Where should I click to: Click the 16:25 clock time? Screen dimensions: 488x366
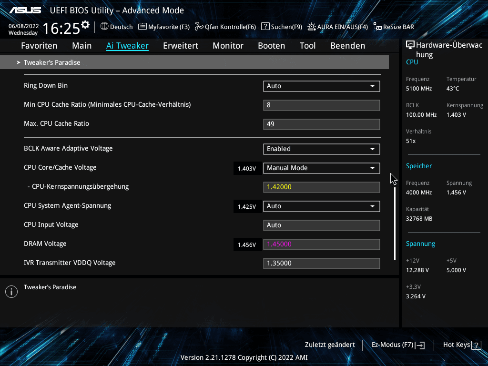click(61, 28)
